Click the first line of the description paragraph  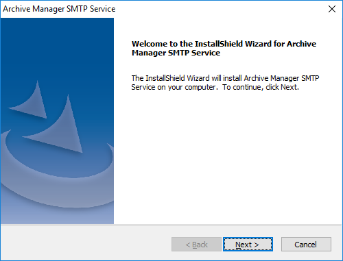225,78
